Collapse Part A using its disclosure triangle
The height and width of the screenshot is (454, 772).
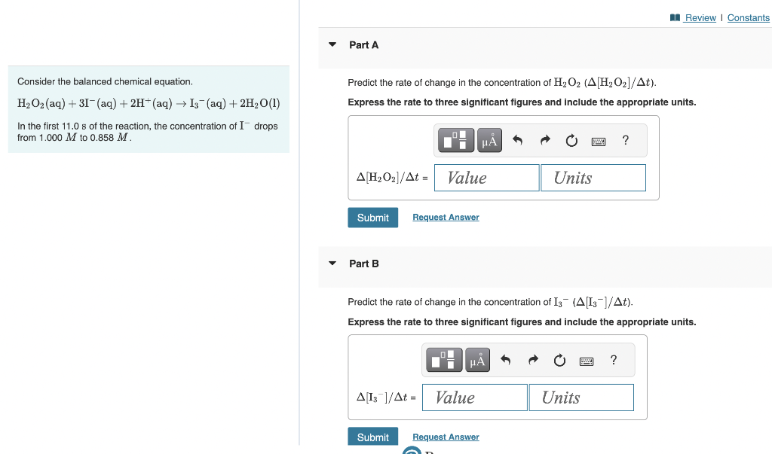point(332,45)
